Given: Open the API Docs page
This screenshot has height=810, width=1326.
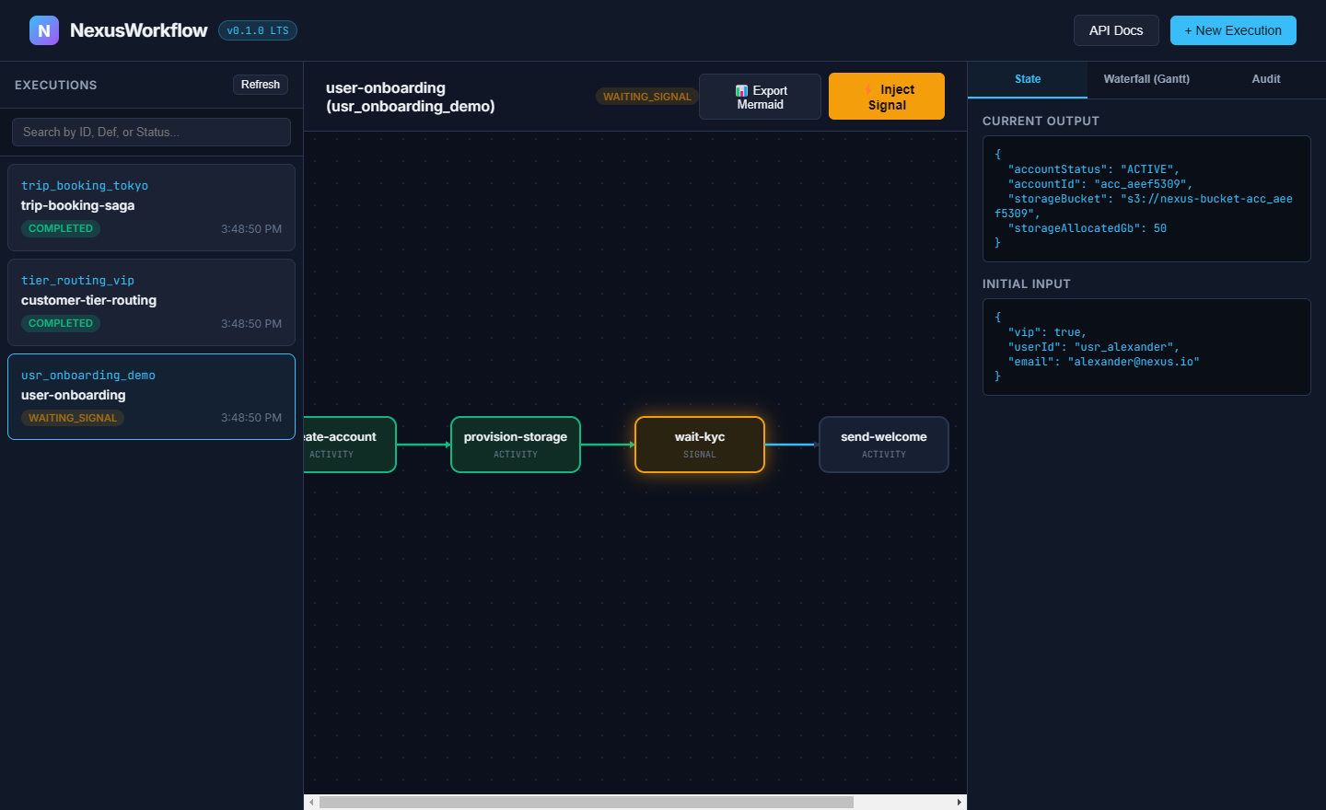Looking at the screenshot, I should pyautogui.click(x=1116, y=30).
